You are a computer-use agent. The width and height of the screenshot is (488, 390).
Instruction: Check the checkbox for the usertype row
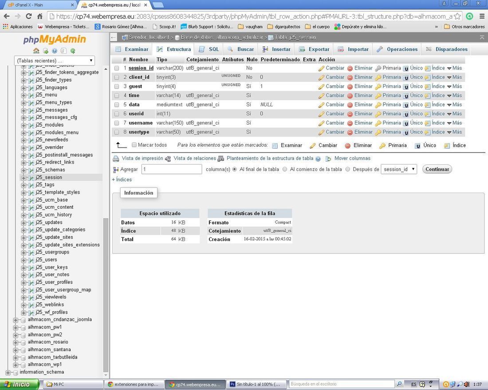pyautogui.click(x=117, y=132)
